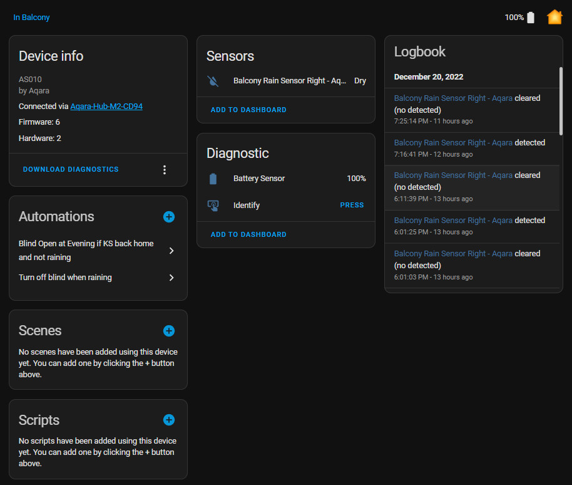Add a new scene with plus icon
This screenshot has height=485, width=572.
168,331
